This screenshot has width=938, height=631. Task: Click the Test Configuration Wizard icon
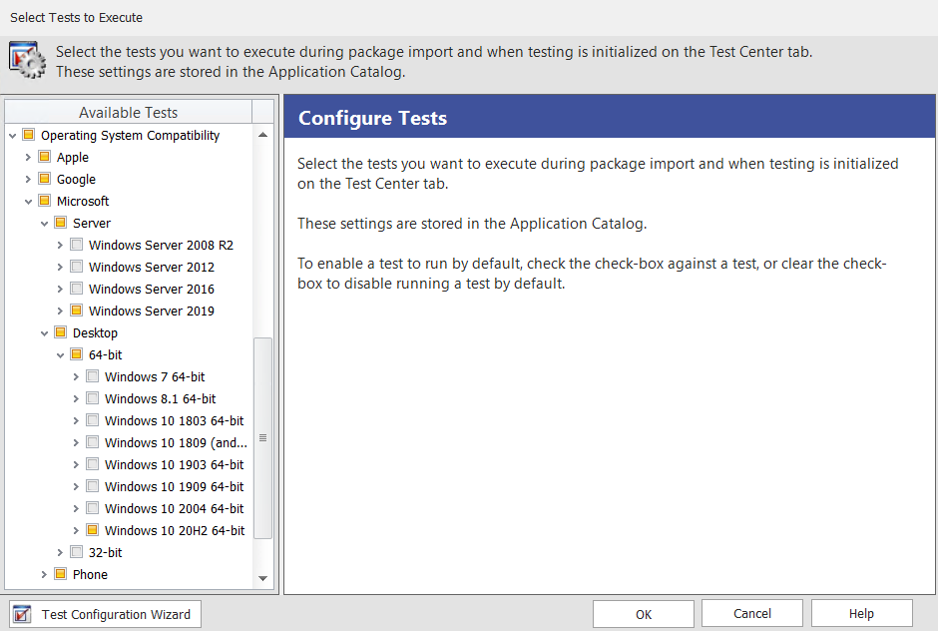click(x=24, y=614)
